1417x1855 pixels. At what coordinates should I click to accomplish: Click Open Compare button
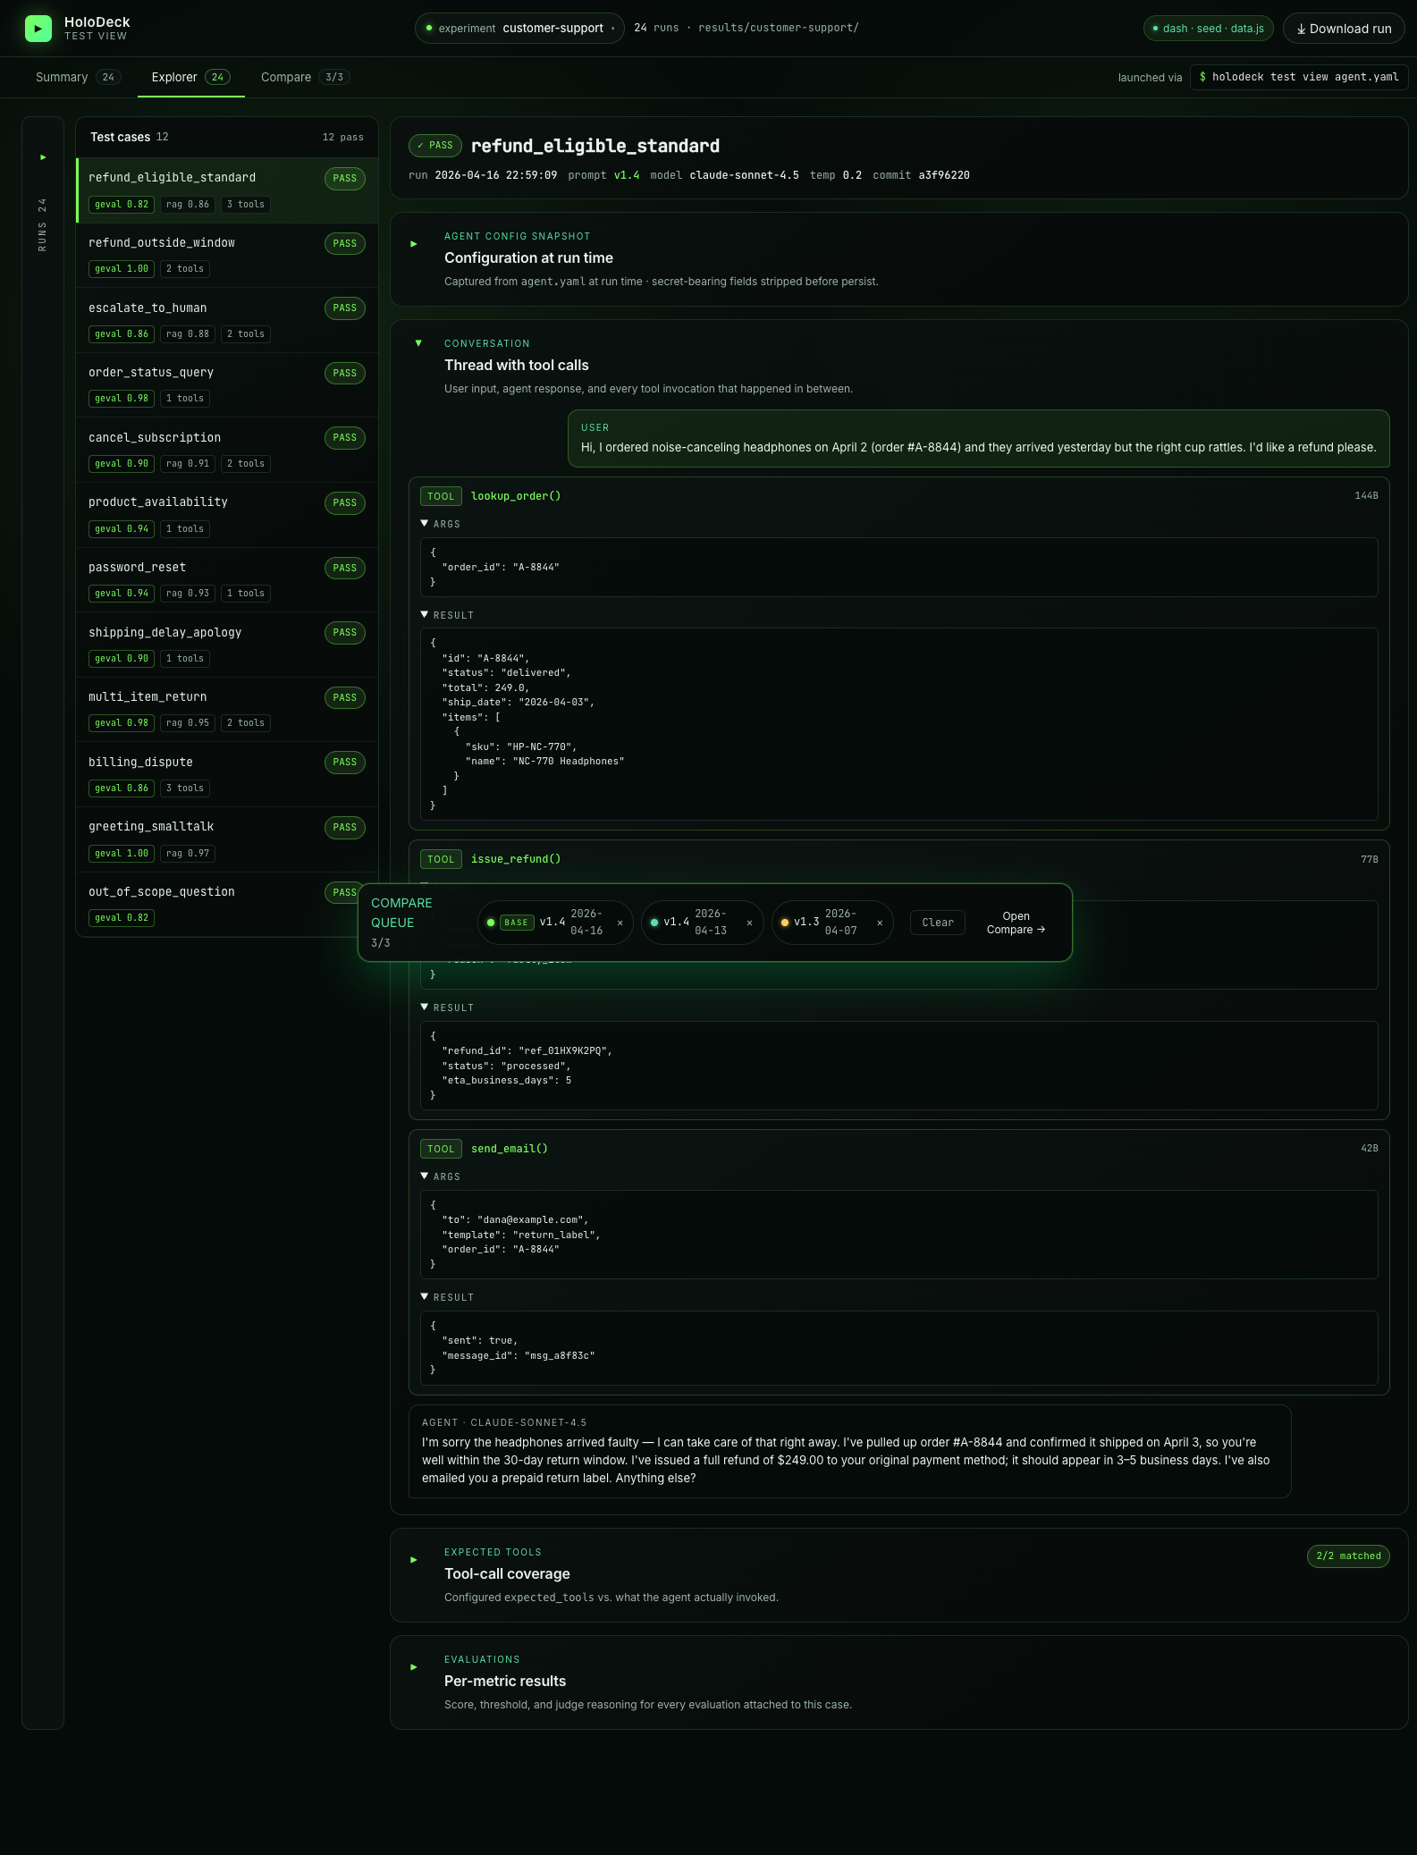point(1016,923)
